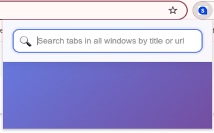Click the bookmark star icon
The image size is (214, 133).
[173, 10]
